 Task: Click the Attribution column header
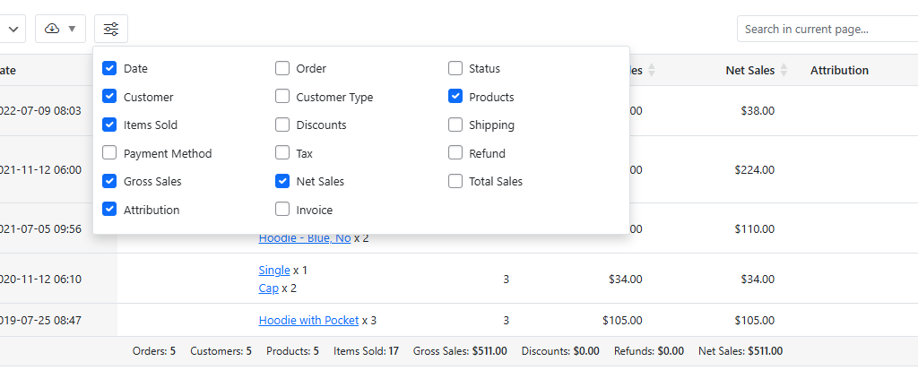(839, 70)
